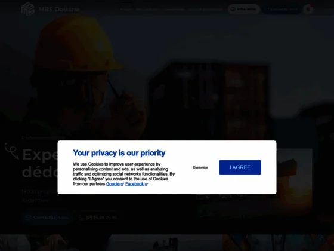The width and height of the screenshot is (334, 251).
Task: Open cookie preferences via Customize
Action: tap(200, 167)
